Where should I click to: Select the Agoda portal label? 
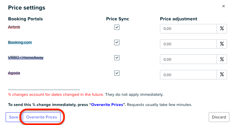[14, 73]
